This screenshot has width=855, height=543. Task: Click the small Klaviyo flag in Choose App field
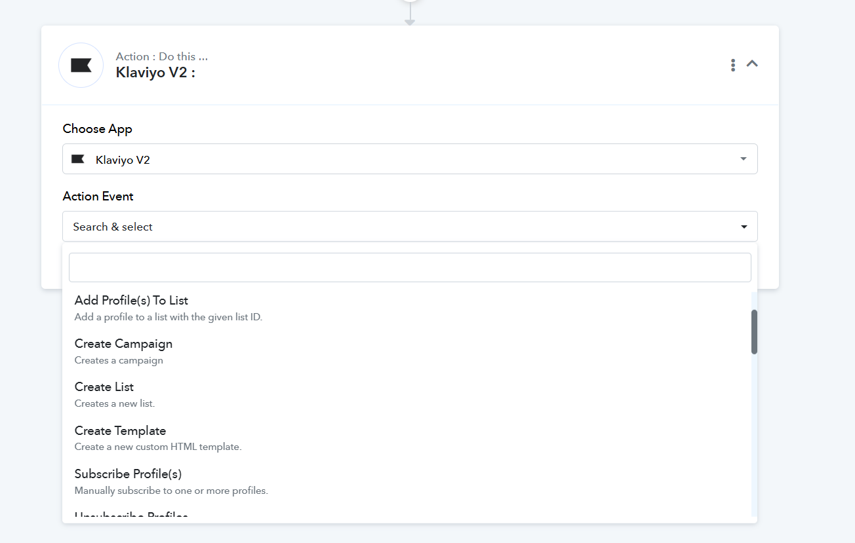coord(78,159)
